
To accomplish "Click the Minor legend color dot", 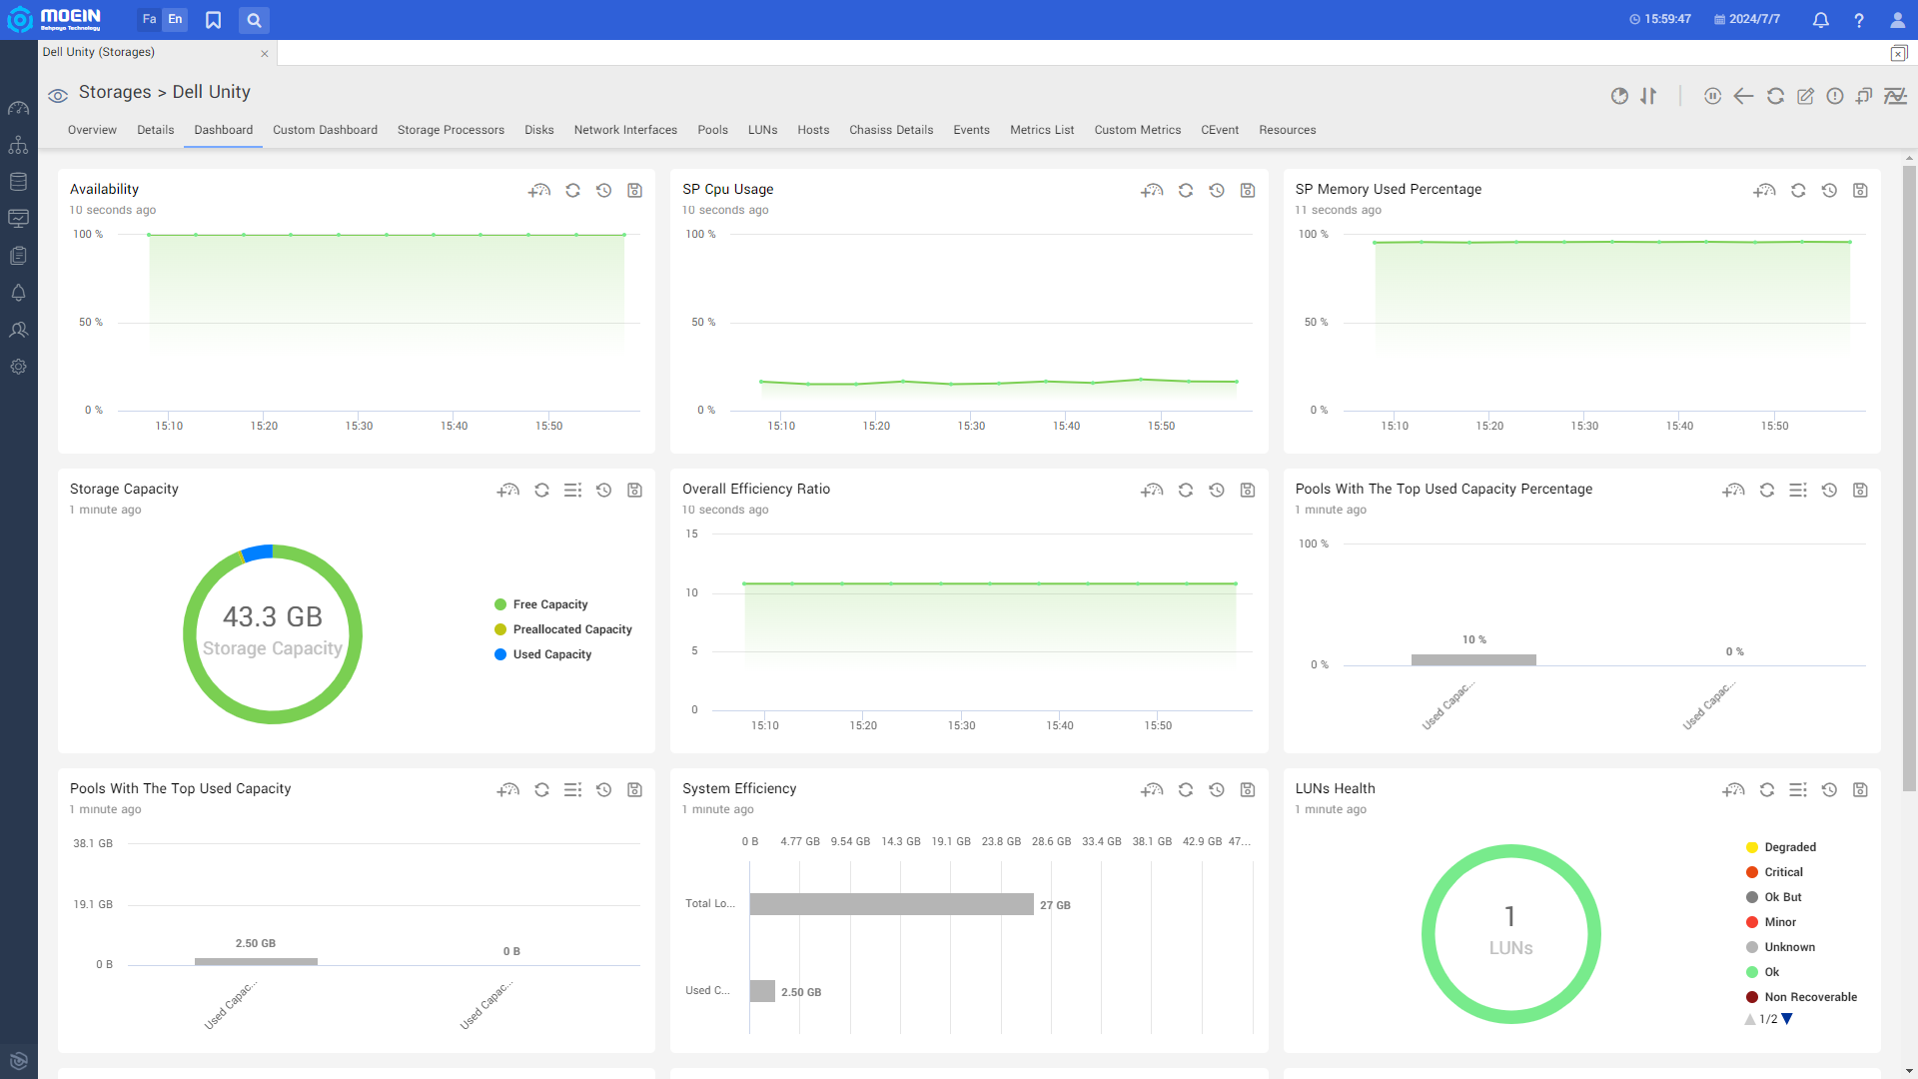I will click(x=1751, y=922).
